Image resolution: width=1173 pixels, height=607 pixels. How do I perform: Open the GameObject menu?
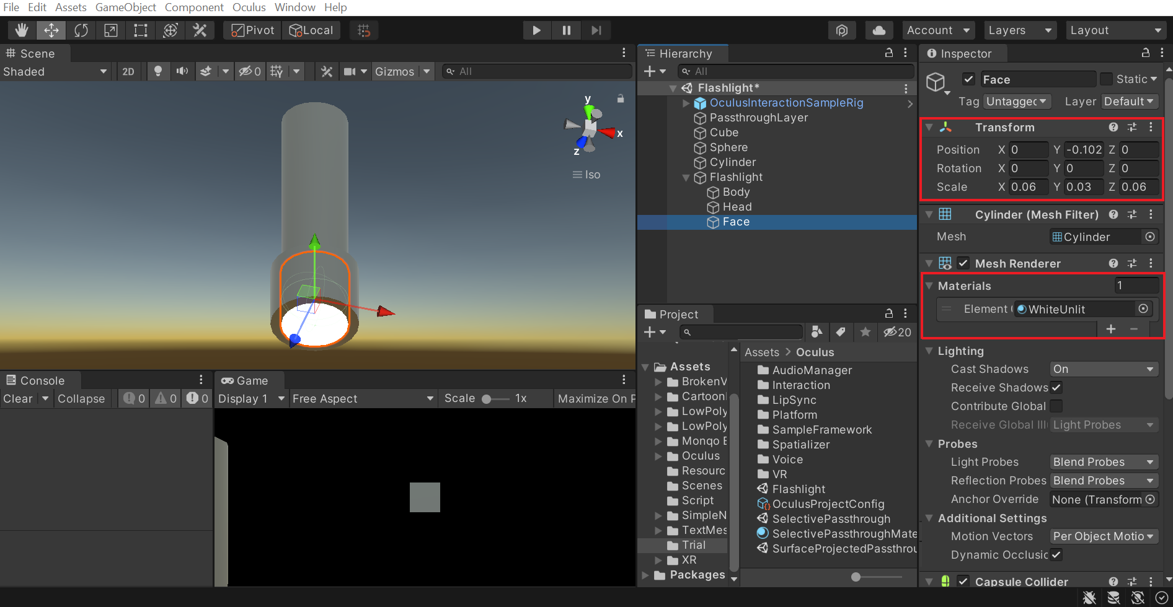[x=125, y=7]
